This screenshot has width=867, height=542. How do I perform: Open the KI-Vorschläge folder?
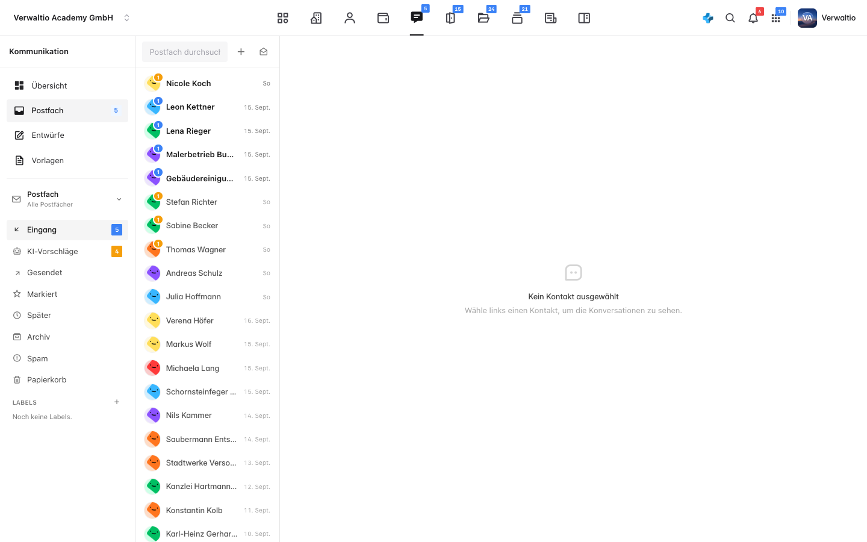(x=67, y=252)
